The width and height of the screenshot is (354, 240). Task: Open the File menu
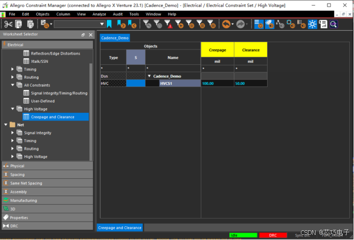[x=12, y=14]
